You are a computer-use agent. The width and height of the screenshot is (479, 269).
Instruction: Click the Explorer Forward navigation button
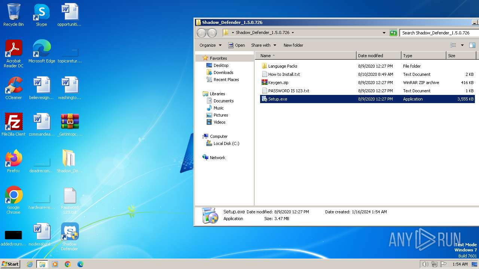(x=212, y=33)
